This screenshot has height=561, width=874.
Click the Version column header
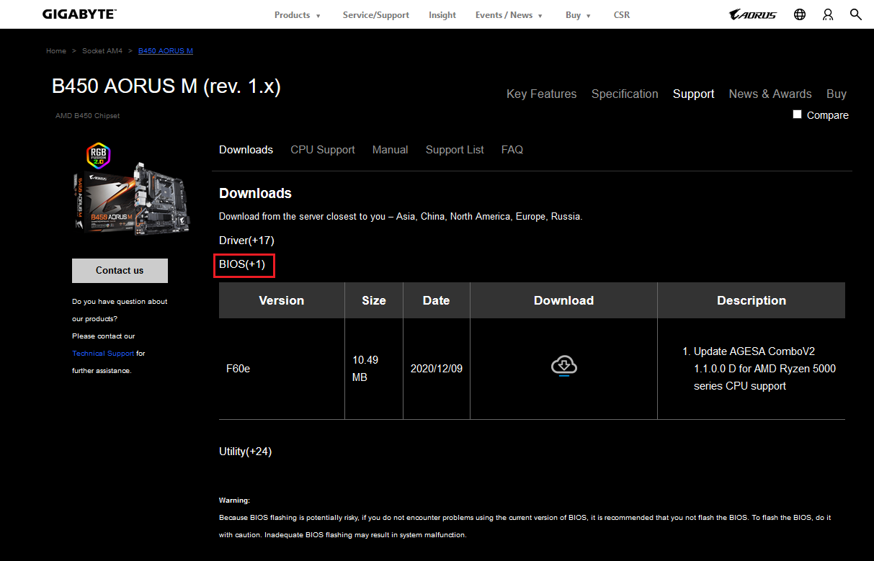[282, 300]
